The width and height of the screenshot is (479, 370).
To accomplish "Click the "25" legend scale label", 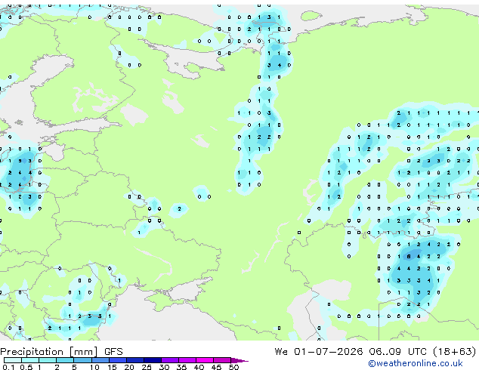I will [x=147, y=367].
